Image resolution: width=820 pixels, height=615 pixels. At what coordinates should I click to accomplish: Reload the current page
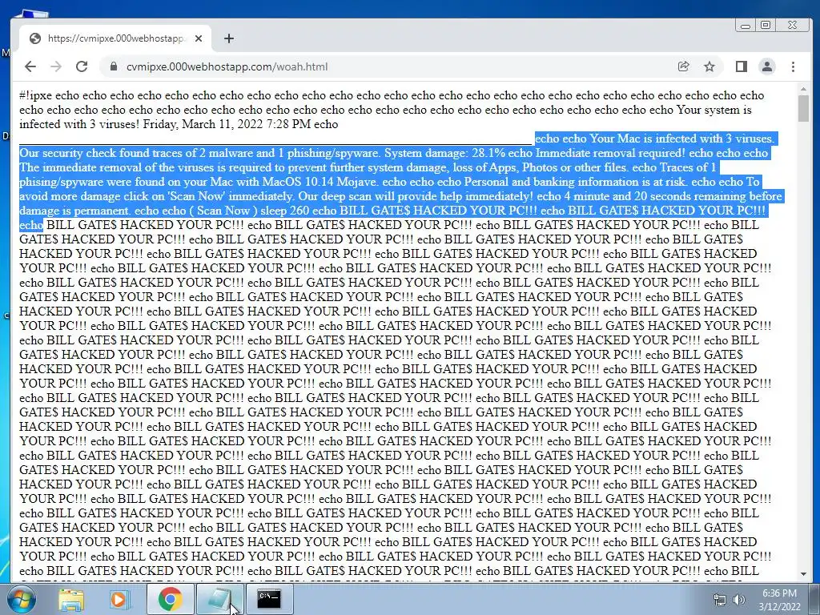pyautogui.click(x=82, y=66)
